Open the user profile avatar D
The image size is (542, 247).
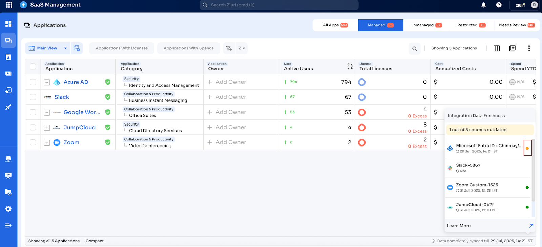pos(535,5)
